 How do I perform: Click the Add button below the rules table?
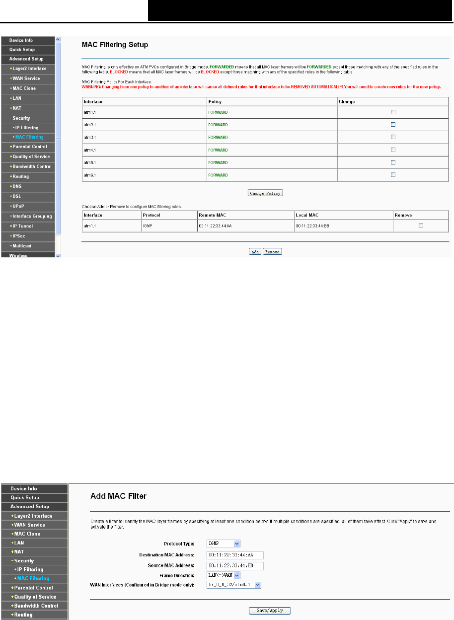[x=255, y=252]
